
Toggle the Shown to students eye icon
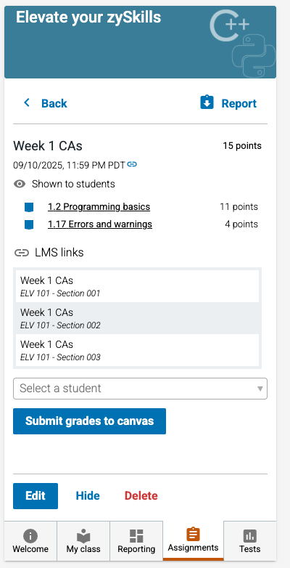tap(20, 184)
